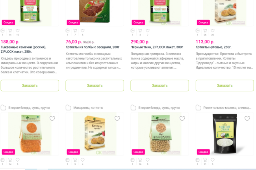Favorite the red lentils product with heart
The height and width of the screenshot is (170, 256).
(x=52, y=118)
